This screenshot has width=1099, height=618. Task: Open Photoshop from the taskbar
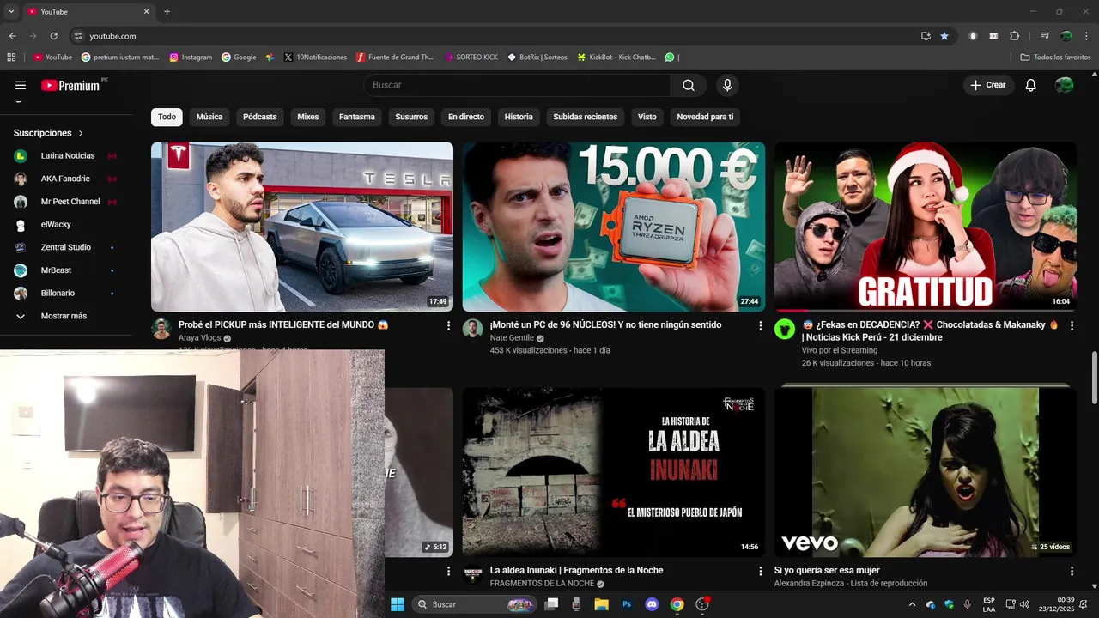(x=627, y=604)
